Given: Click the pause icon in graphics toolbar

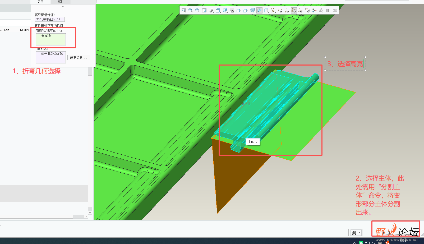Looking at the screenshot, I should [328, 10].
